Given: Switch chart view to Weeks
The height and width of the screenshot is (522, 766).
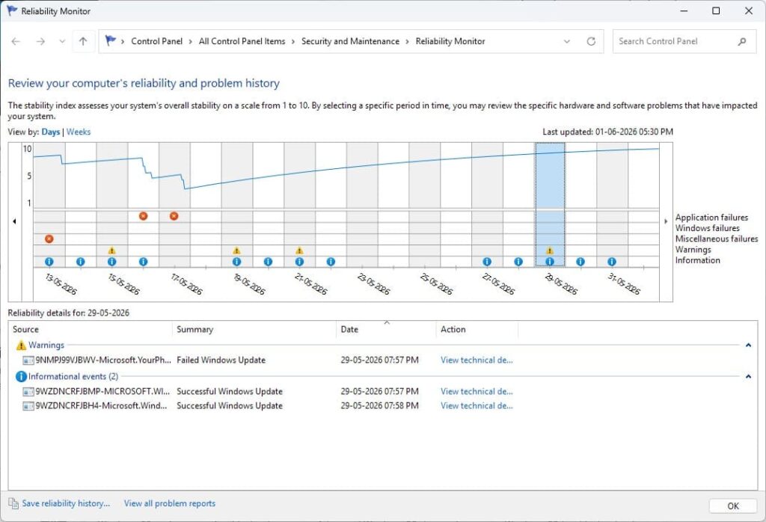Looking at the screenshot, I should pos(78,132).
